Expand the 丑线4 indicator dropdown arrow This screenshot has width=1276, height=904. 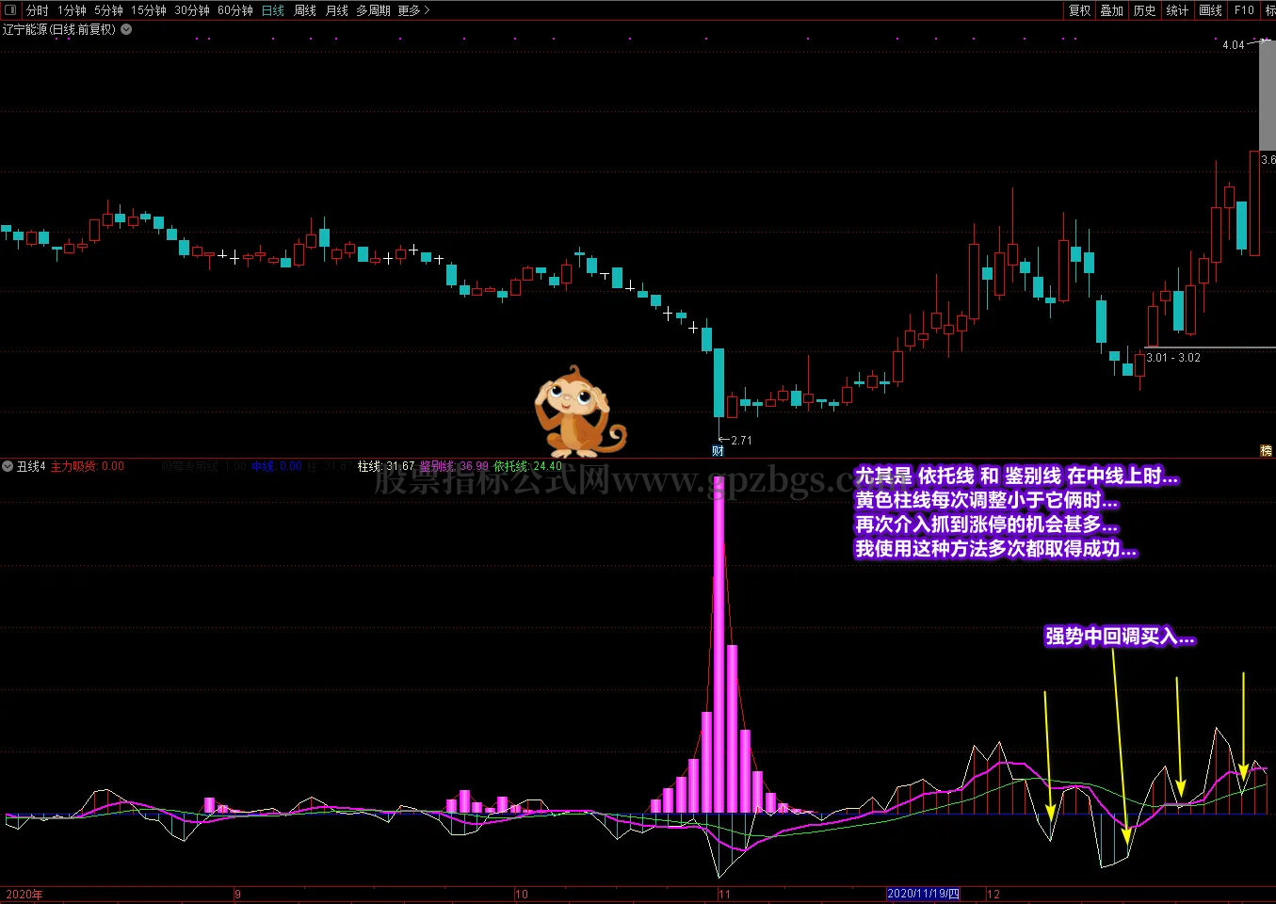pyautogui.click(x=8, y=466)
